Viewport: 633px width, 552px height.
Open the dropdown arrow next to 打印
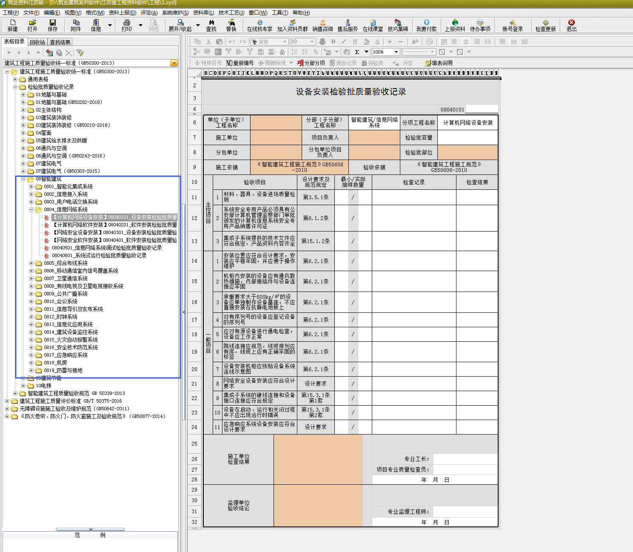tap(140, 26)
